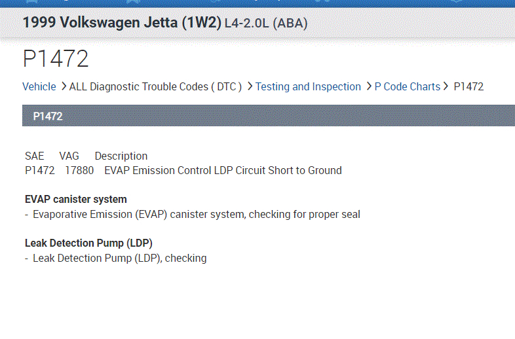The image size is (515, 339).
Task: Click the chevron before the last P1472 breadcrumb
Action: click(x=446, y=86)
